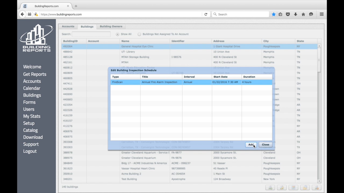The width and height of the screenshot is (344, 193).
Task: Select the Show All radio button
Action: [x=117, y=34]
